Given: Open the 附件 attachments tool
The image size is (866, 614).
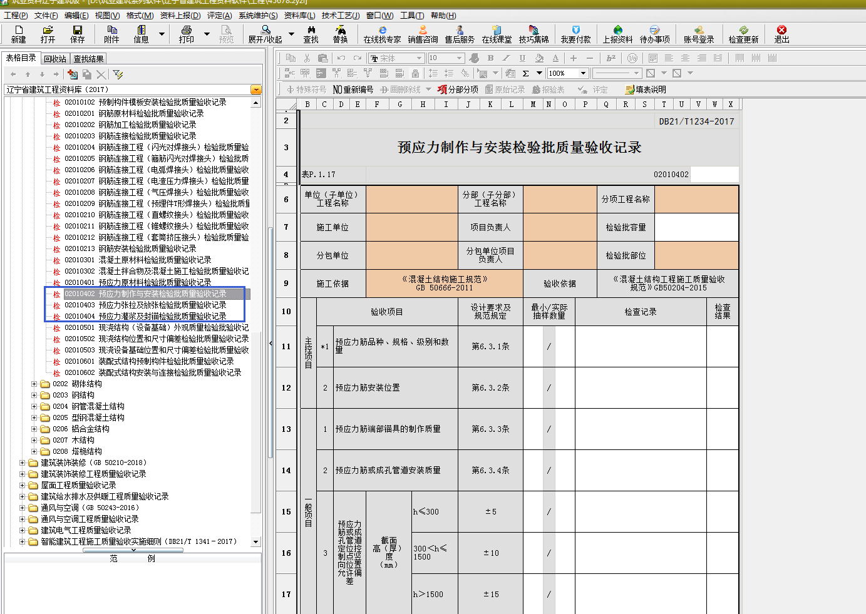Looking at the screenshot, I should pyautogui.click(x=111, y=34).
